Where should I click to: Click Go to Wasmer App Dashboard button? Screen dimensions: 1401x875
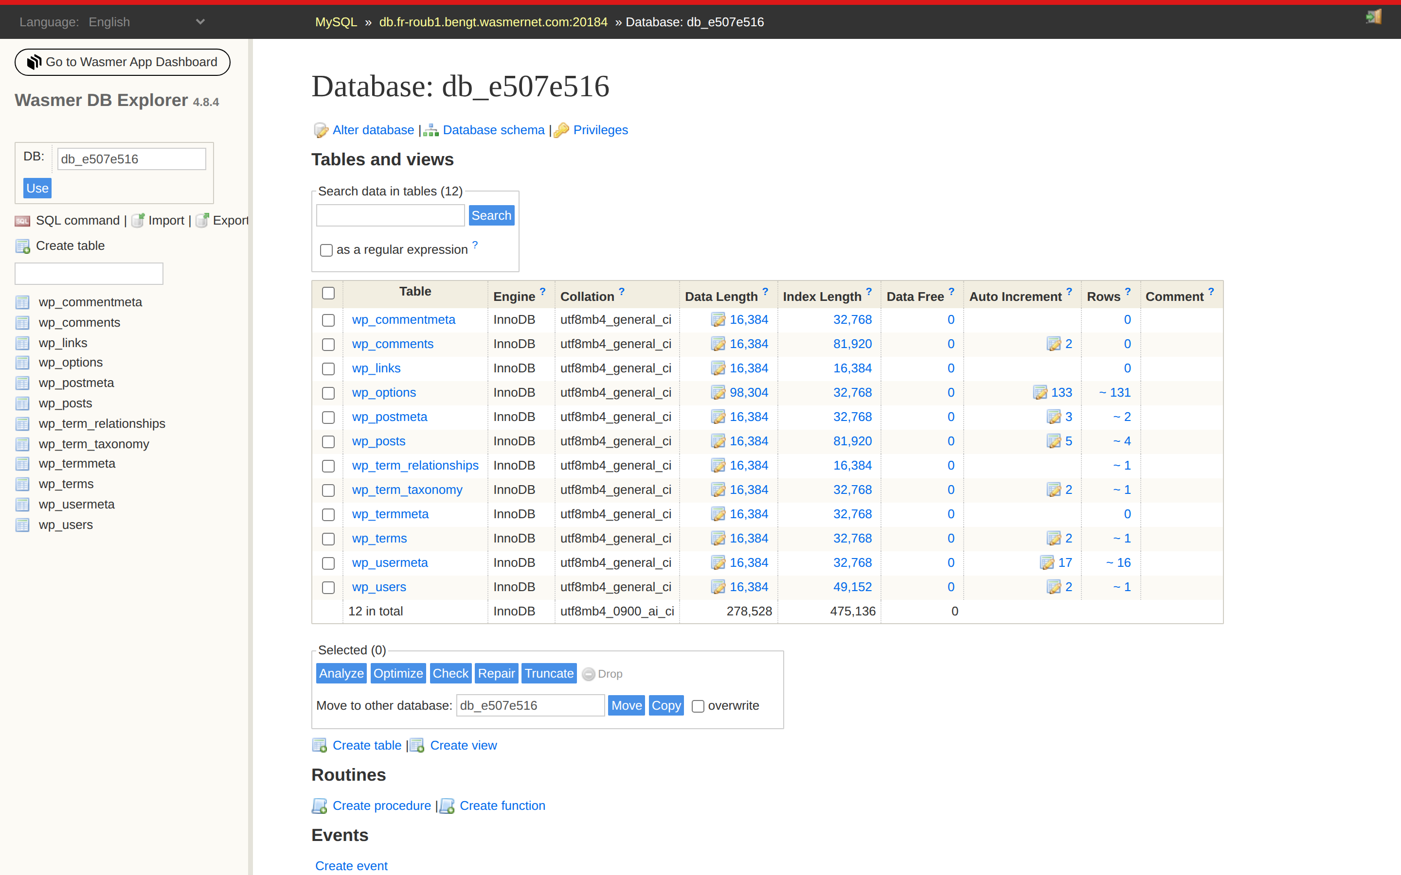coord(122,62)
